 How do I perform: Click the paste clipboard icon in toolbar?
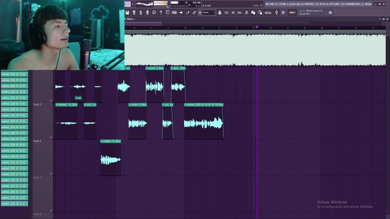(x=260, y=12)
